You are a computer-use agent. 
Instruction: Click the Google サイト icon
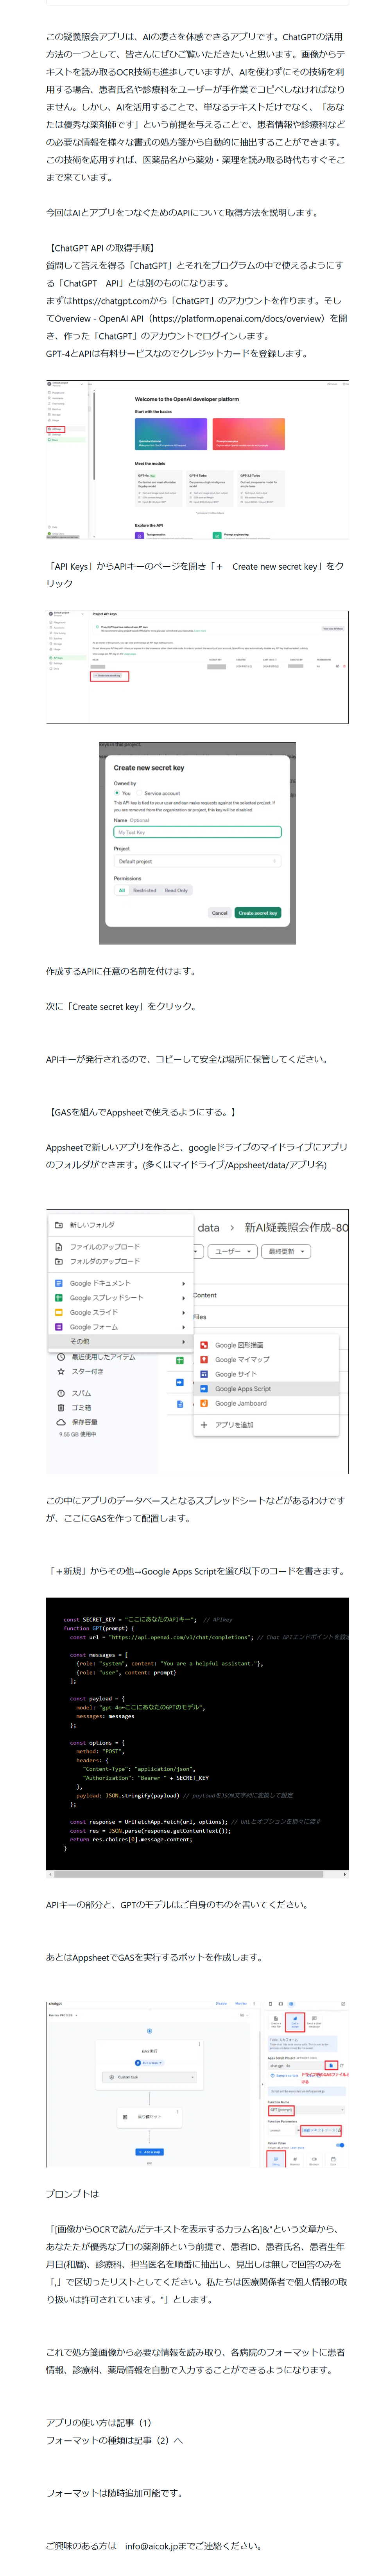[x=204, y=1374]
